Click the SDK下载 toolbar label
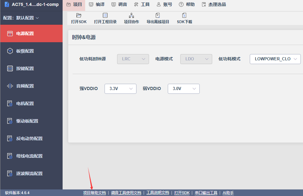 click(x=185, y=22)
